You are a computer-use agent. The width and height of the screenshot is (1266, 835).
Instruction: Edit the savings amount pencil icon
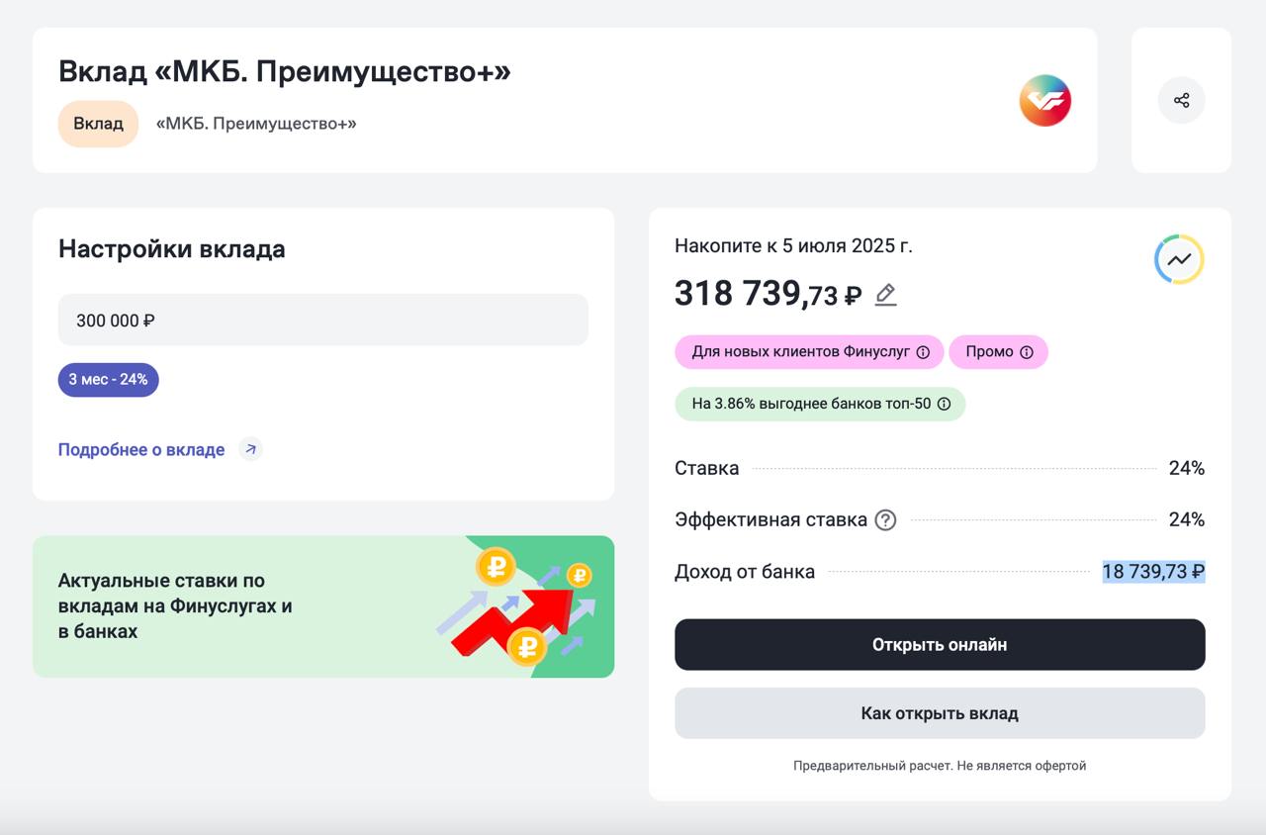pyautogui.click(x=885, y=295)
